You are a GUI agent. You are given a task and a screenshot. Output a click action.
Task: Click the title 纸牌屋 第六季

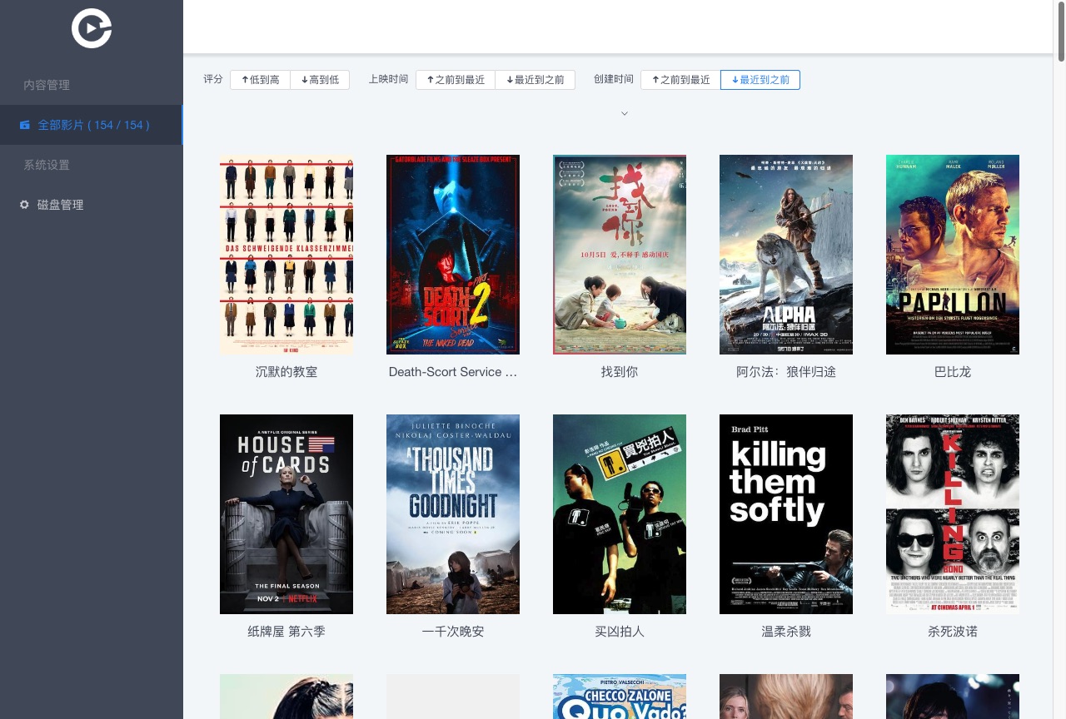click(286, 632)
